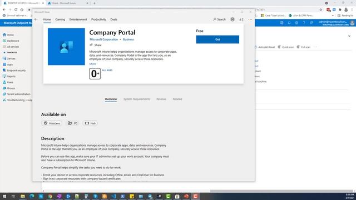Open Chrome Reading list
This screenshot has width=356, height=200.
(345, 16)
